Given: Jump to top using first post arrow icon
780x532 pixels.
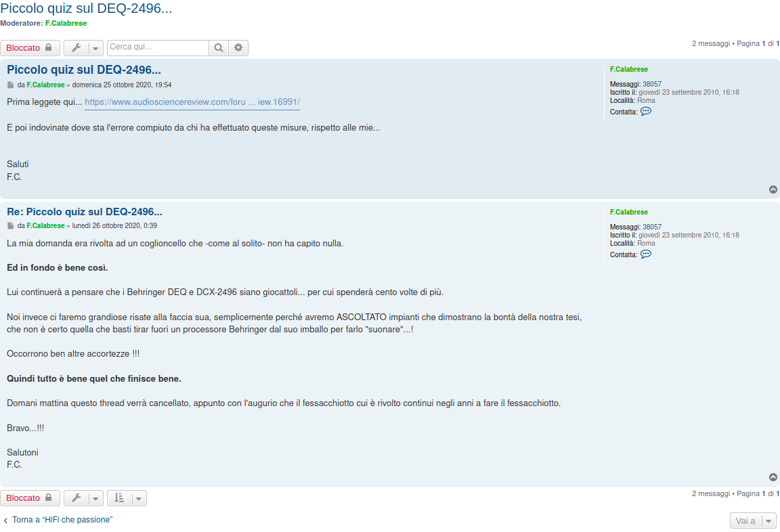Looking at the screenshot, I should (773, 190).
